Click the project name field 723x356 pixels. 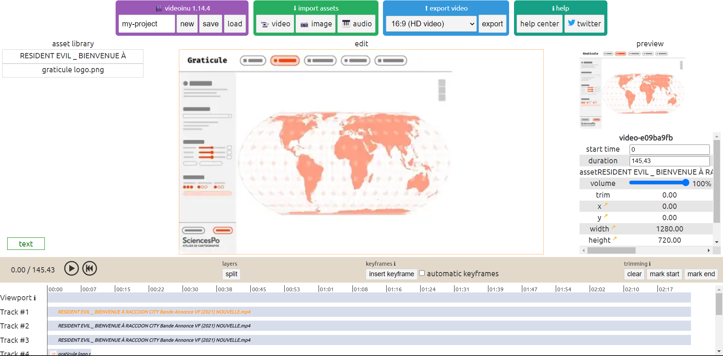coord(147,24)
